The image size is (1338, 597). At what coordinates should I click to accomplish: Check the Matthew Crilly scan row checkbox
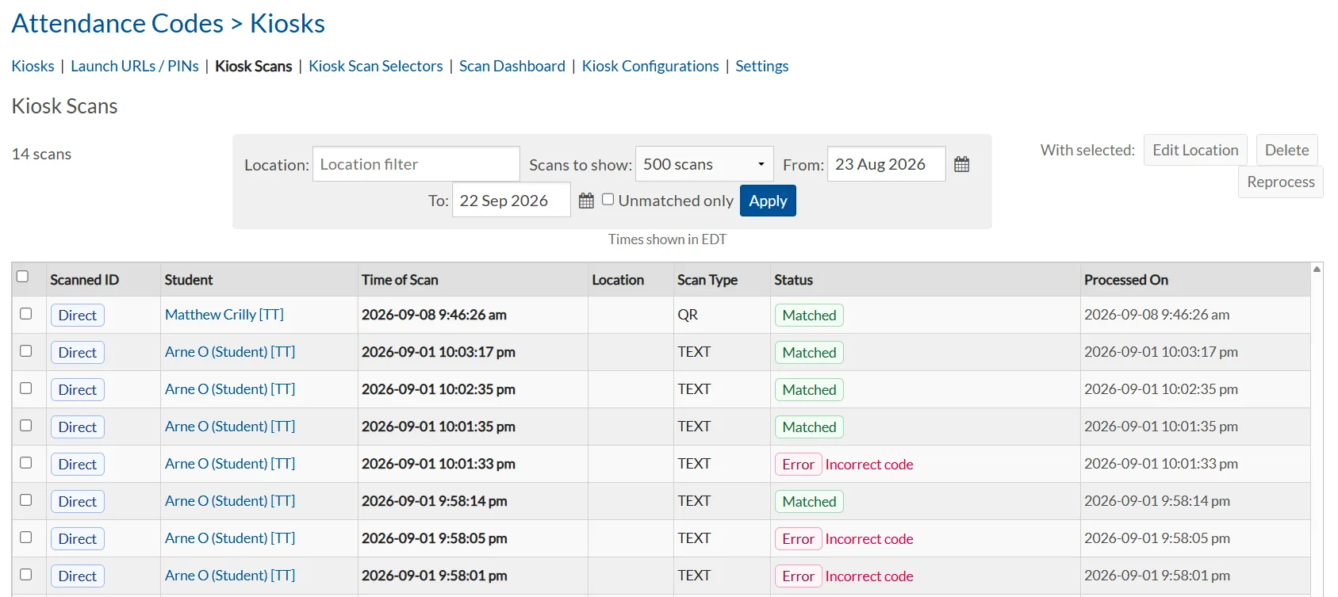pos(25,314)
